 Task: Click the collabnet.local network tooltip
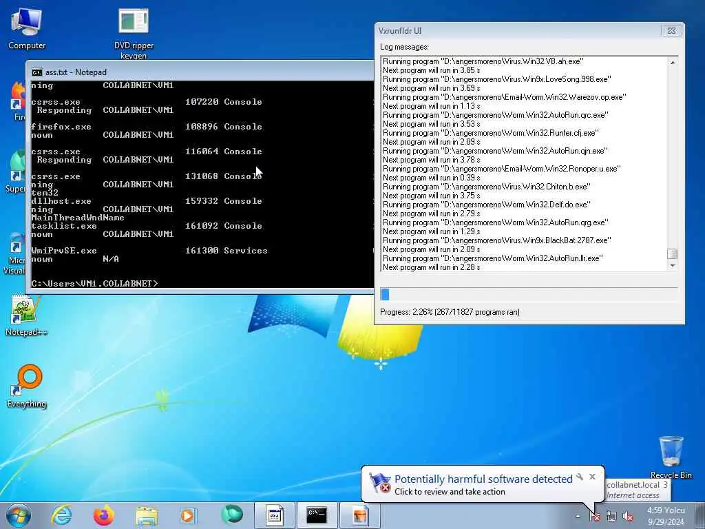click(637, 490)
